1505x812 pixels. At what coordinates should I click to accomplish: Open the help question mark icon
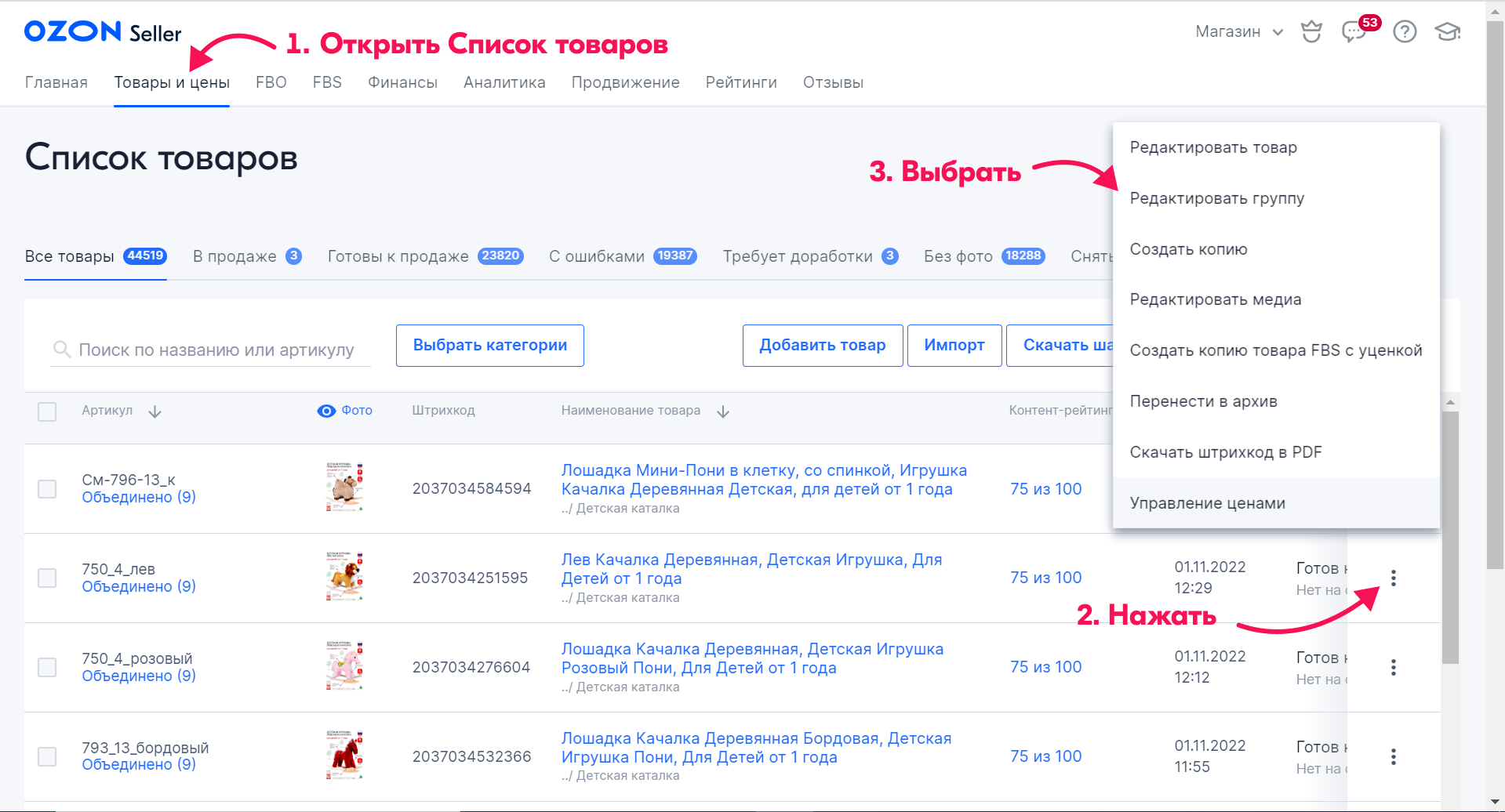pos(1404,32)
